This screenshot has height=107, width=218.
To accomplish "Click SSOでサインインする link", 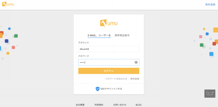I will 111,89.
